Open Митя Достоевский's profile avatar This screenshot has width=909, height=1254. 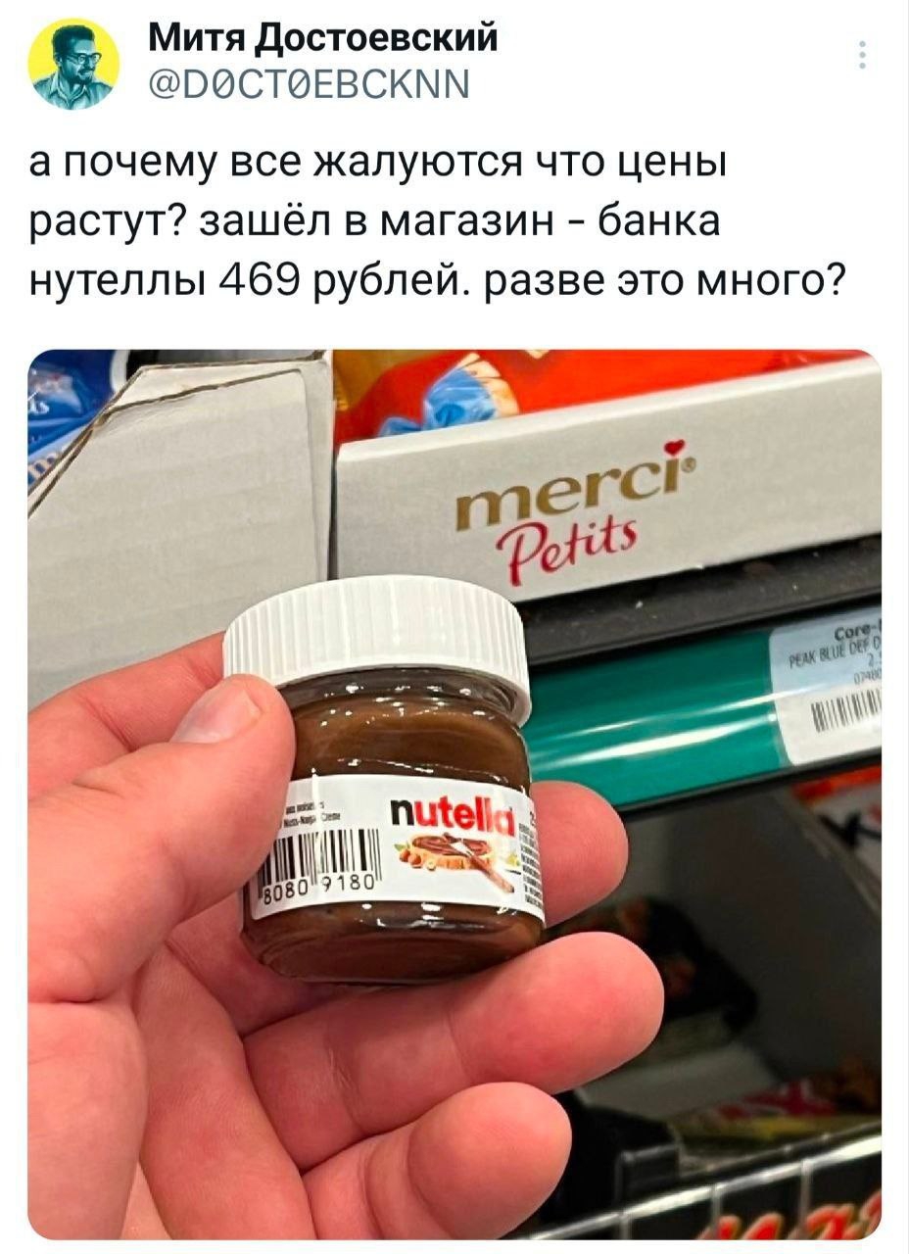pos(73,65)
